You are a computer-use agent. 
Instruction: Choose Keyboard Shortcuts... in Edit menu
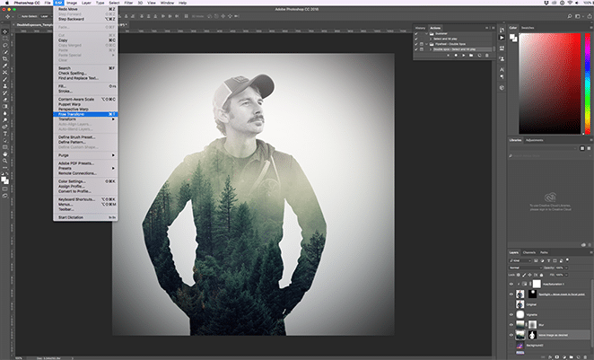coord(85,199)
